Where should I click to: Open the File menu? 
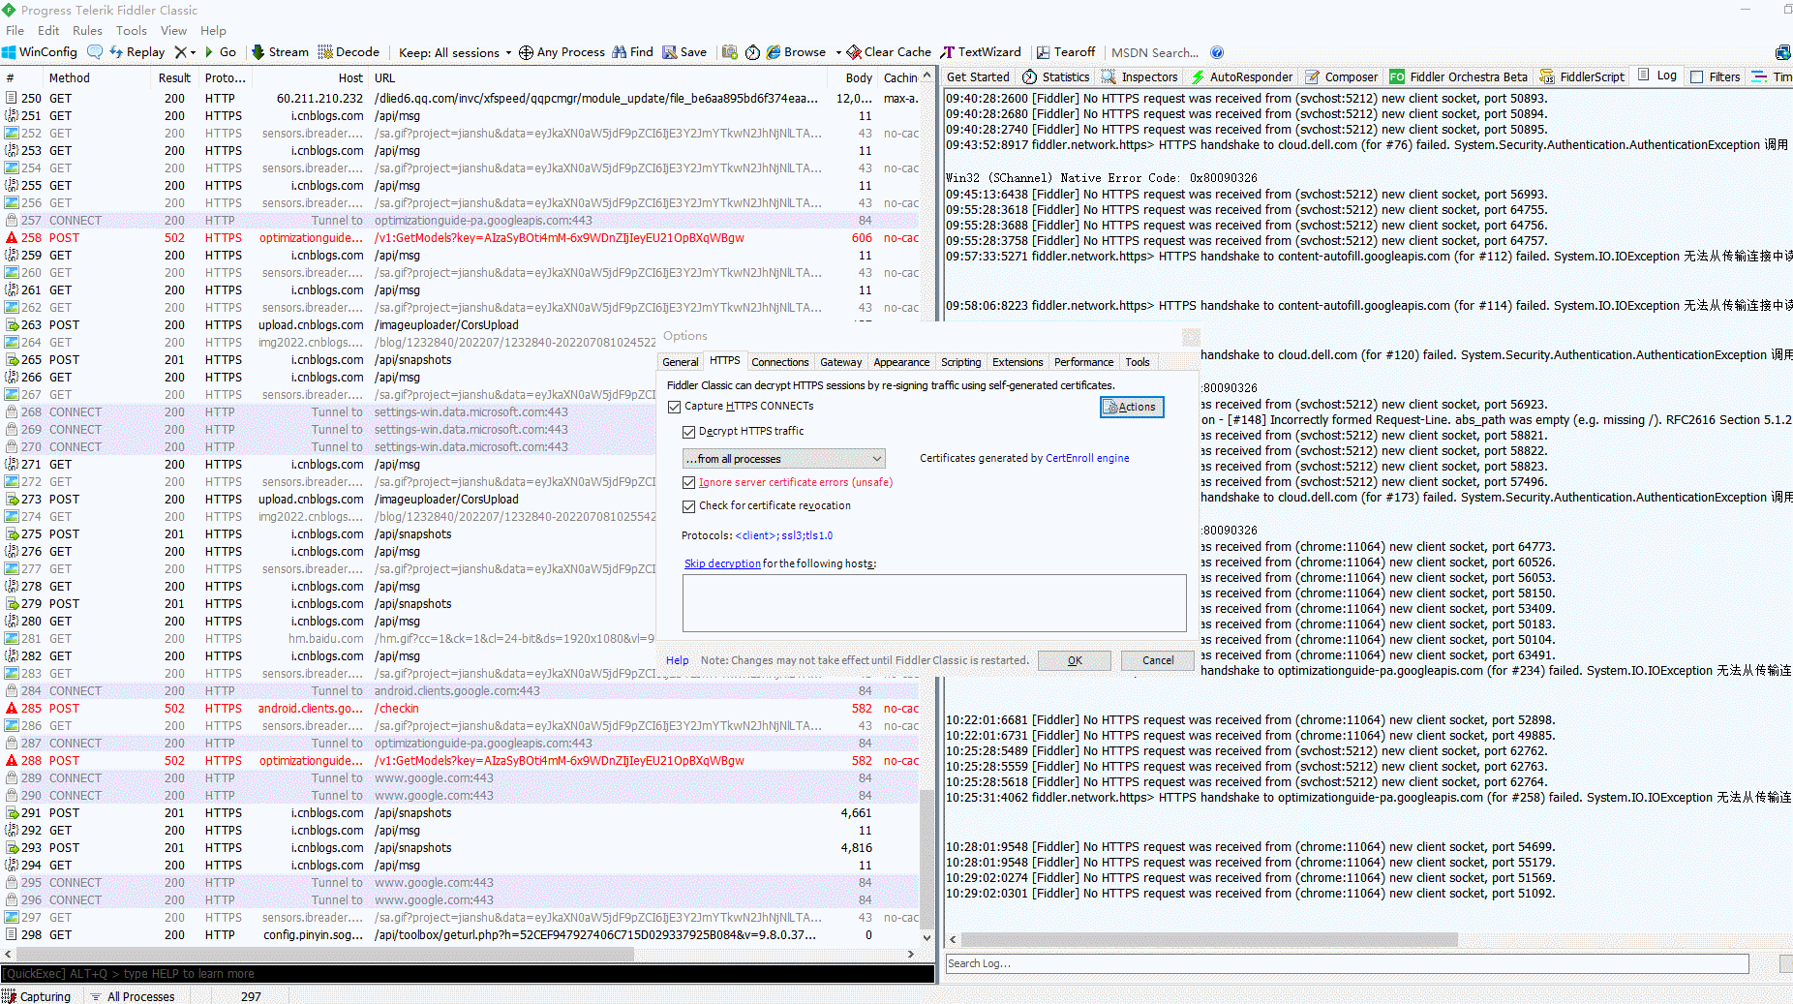[15, 30]
